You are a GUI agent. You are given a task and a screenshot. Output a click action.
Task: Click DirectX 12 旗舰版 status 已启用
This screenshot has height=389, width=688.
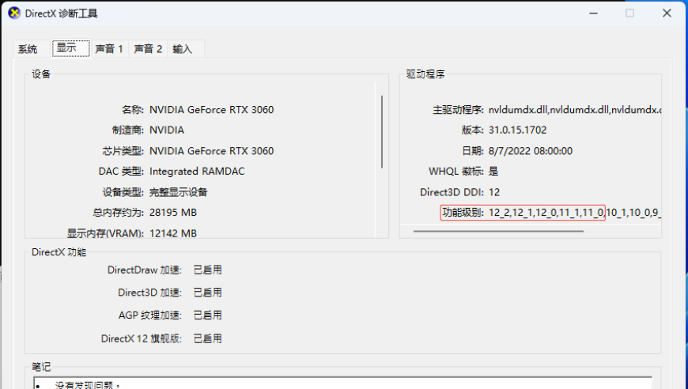[207, 339]
